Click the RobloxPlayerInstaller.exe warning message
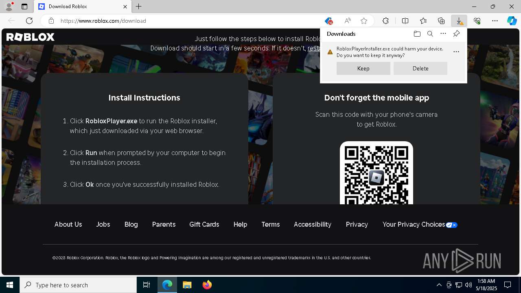The width and height of the screenshot is (521, 293). tap(390, 52)
